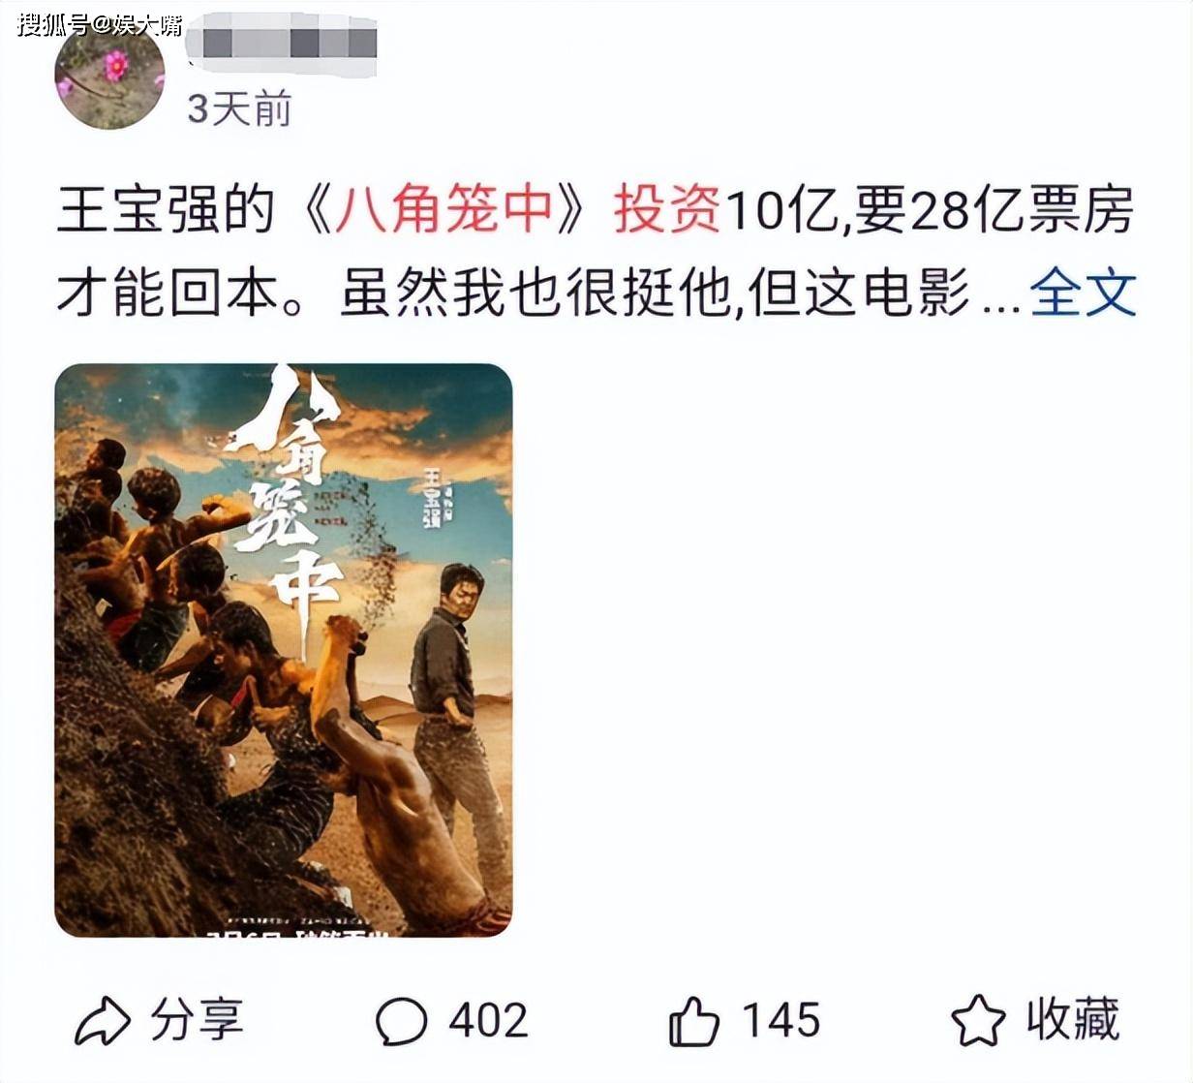Click the 搜狐号@娱大嘴 watermark
This screenshot has height=1083, width=1193.
tap(100, 23)
